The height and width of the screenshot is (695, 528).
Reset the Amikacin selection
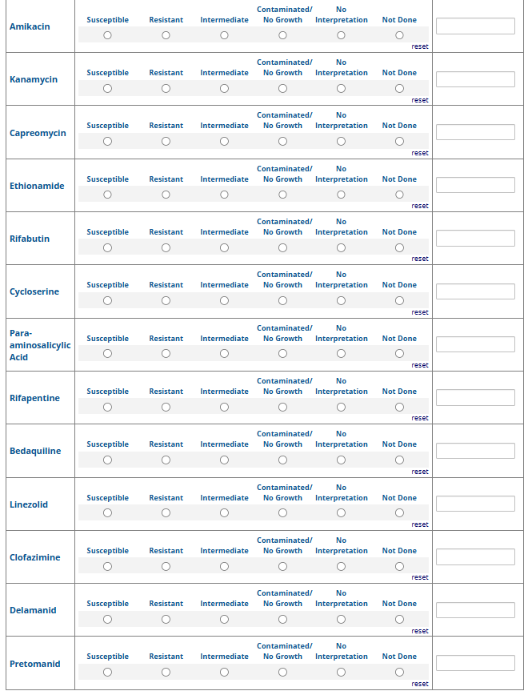[x=420, y=46]
